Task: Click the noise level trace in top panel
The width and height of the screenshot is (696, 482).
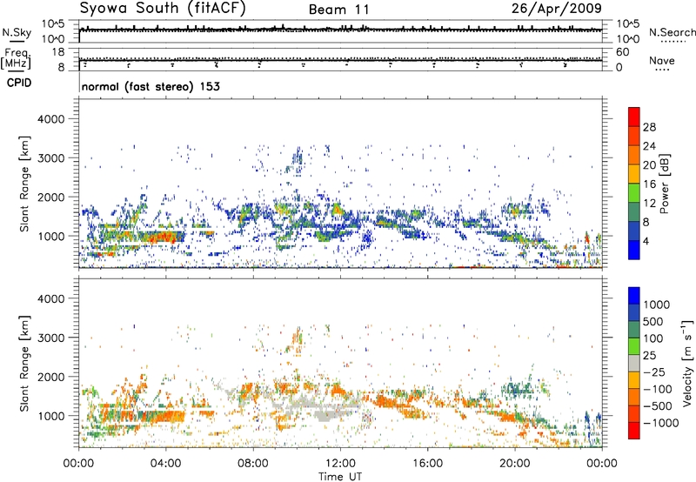Action: (x=340, y=30)
